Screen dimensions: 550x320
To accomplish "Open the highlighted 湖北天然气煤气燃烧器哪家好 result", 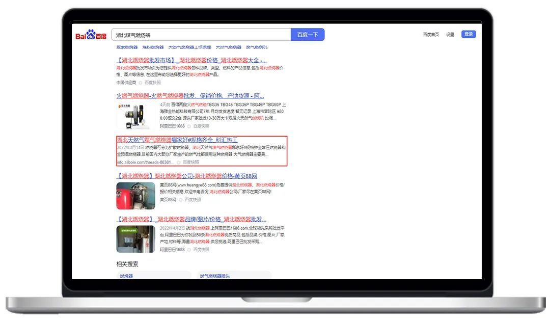I will click(x=177, y=140).
